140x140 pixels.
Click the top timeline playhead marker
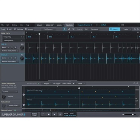point(39,34)
